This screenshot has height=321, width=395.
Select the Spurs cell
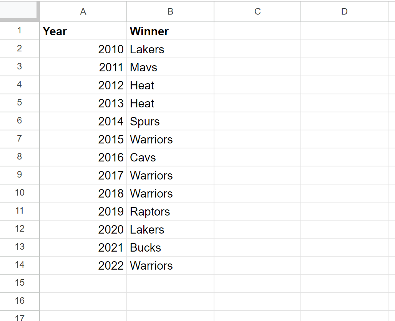(x=170, y=121)
